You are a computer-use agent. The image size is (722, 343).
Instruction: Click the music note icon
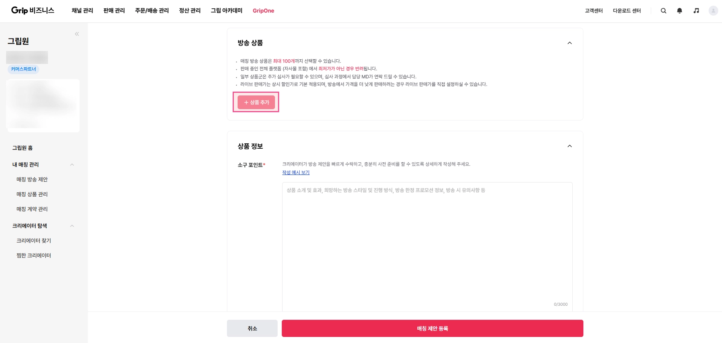(696, 11)
